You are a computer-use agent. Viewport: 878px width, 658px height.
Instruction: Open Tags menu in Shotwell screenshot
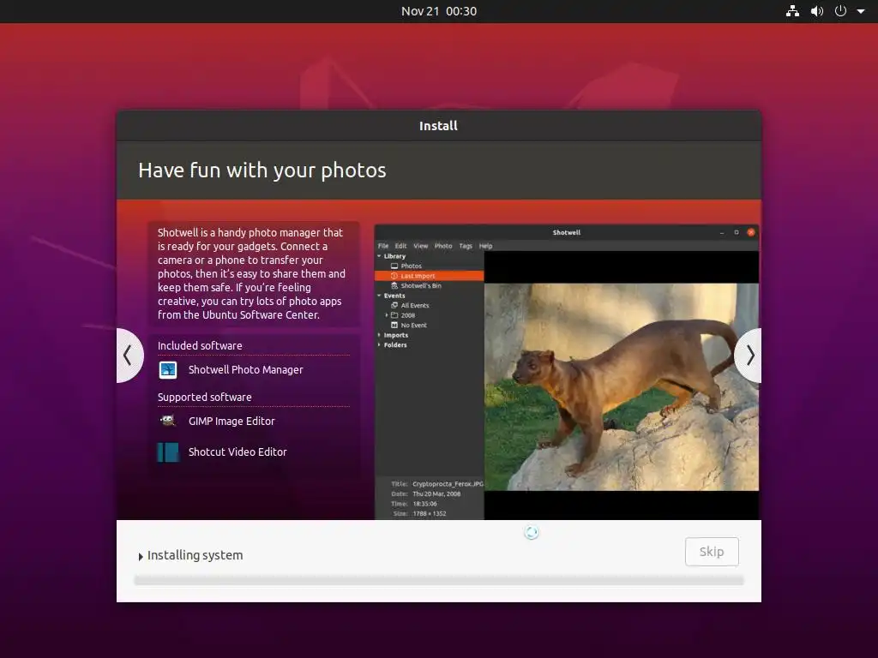466,246
